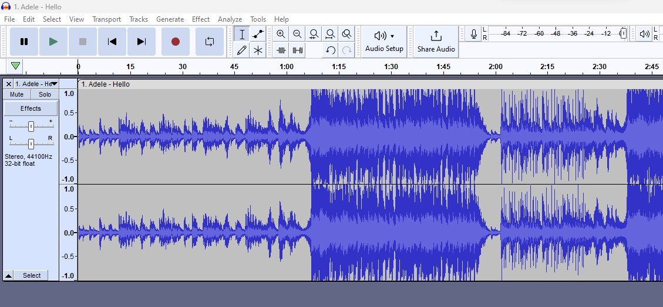Click the 2:00 mark on the timeline ruler
663x307 pixels.
496,67
